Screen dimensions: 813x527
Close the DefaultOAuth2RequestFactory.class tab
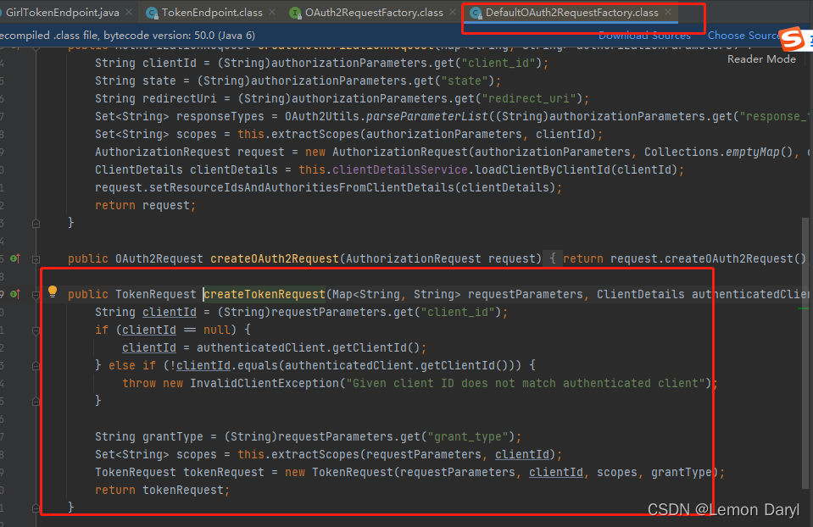coord(668,12)
